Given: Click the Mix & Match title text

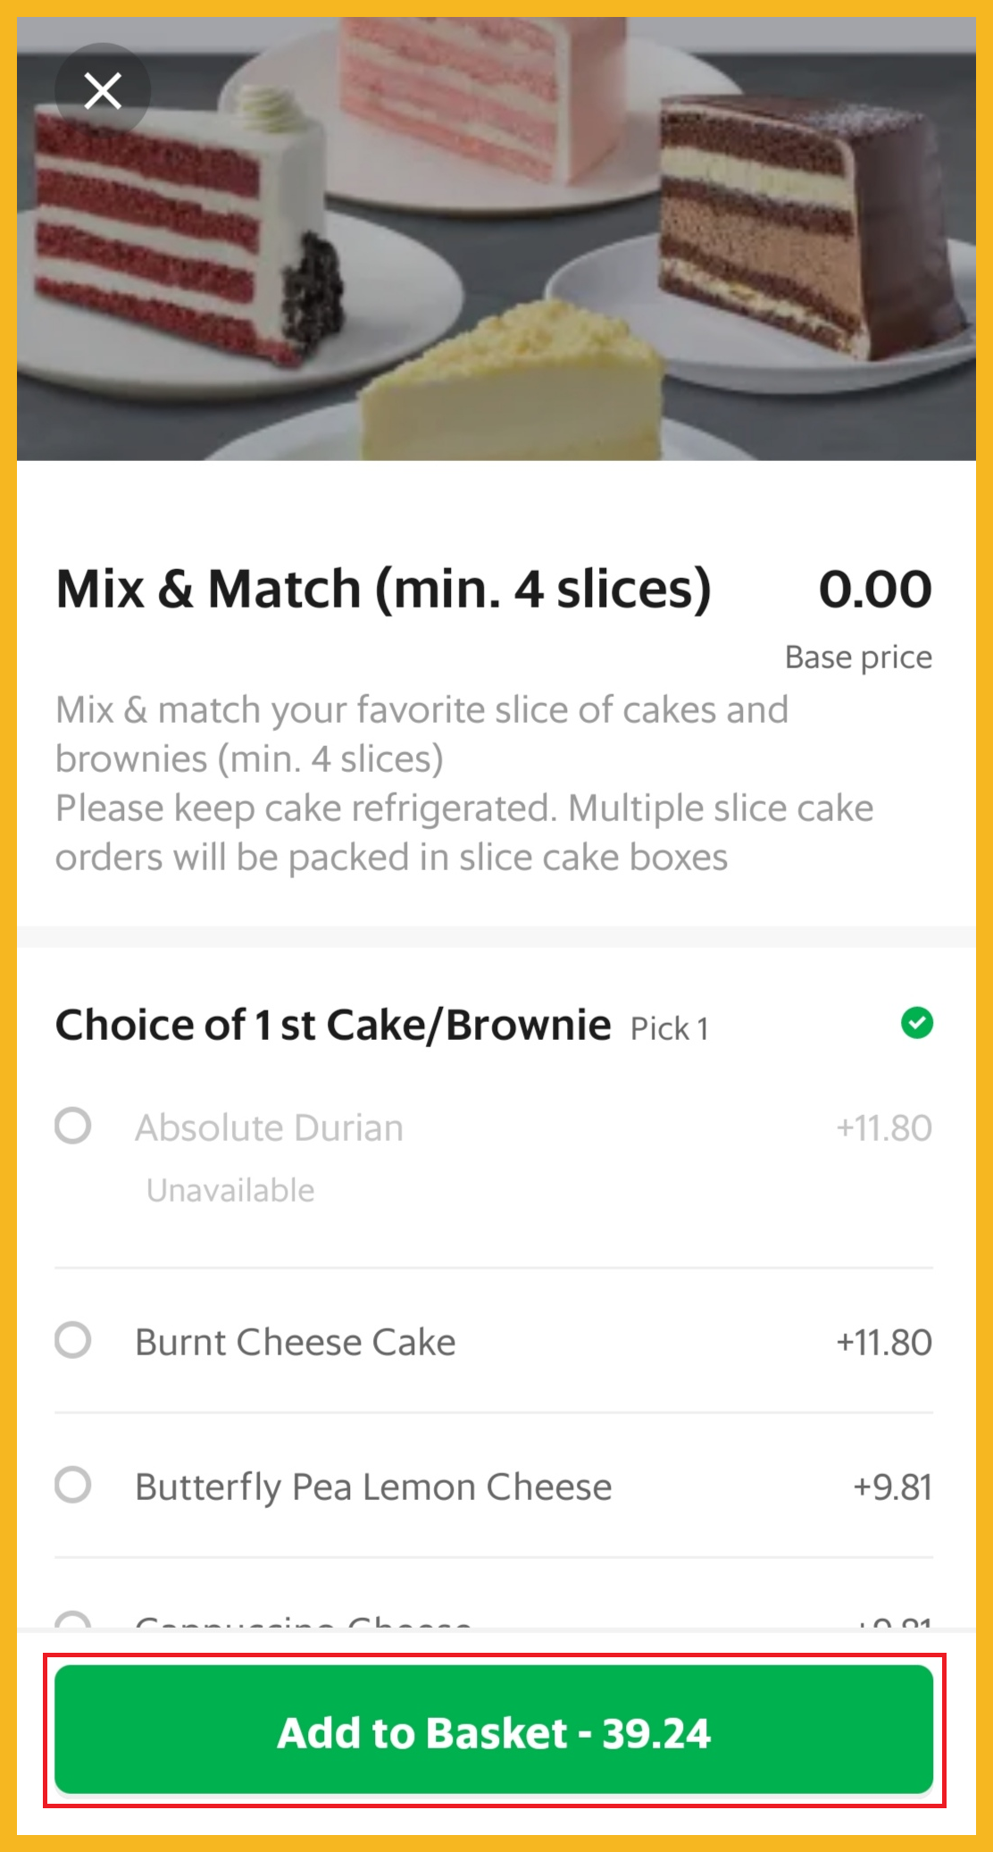Looking at the screenshot, I should 383,589.
